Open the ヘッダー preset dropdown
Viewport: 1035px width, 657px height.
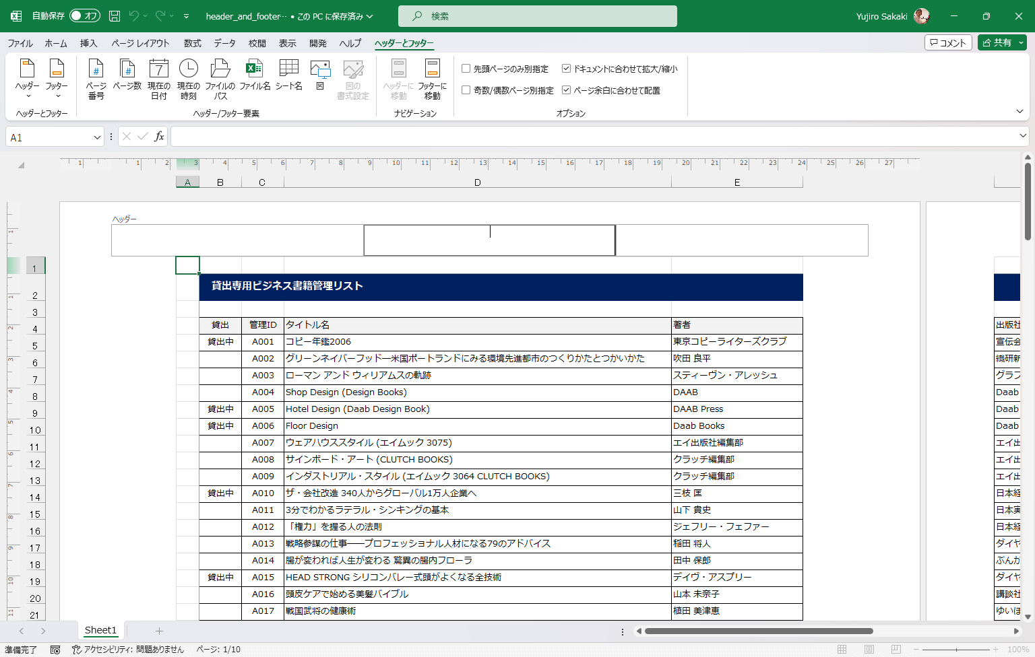tap(28, 79)
